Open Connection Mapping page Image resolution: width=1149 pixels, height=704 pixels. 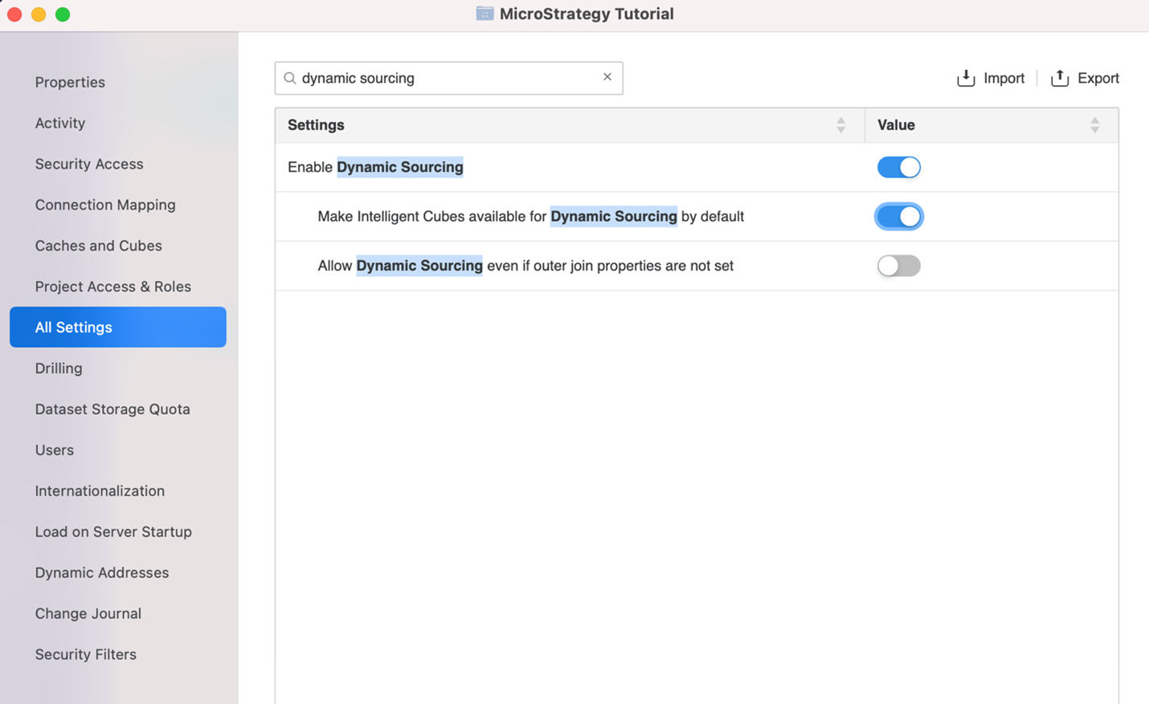(105, 205)
